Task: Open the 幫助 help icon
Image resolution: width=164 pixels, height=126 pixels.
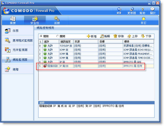Action: (142, 11)
